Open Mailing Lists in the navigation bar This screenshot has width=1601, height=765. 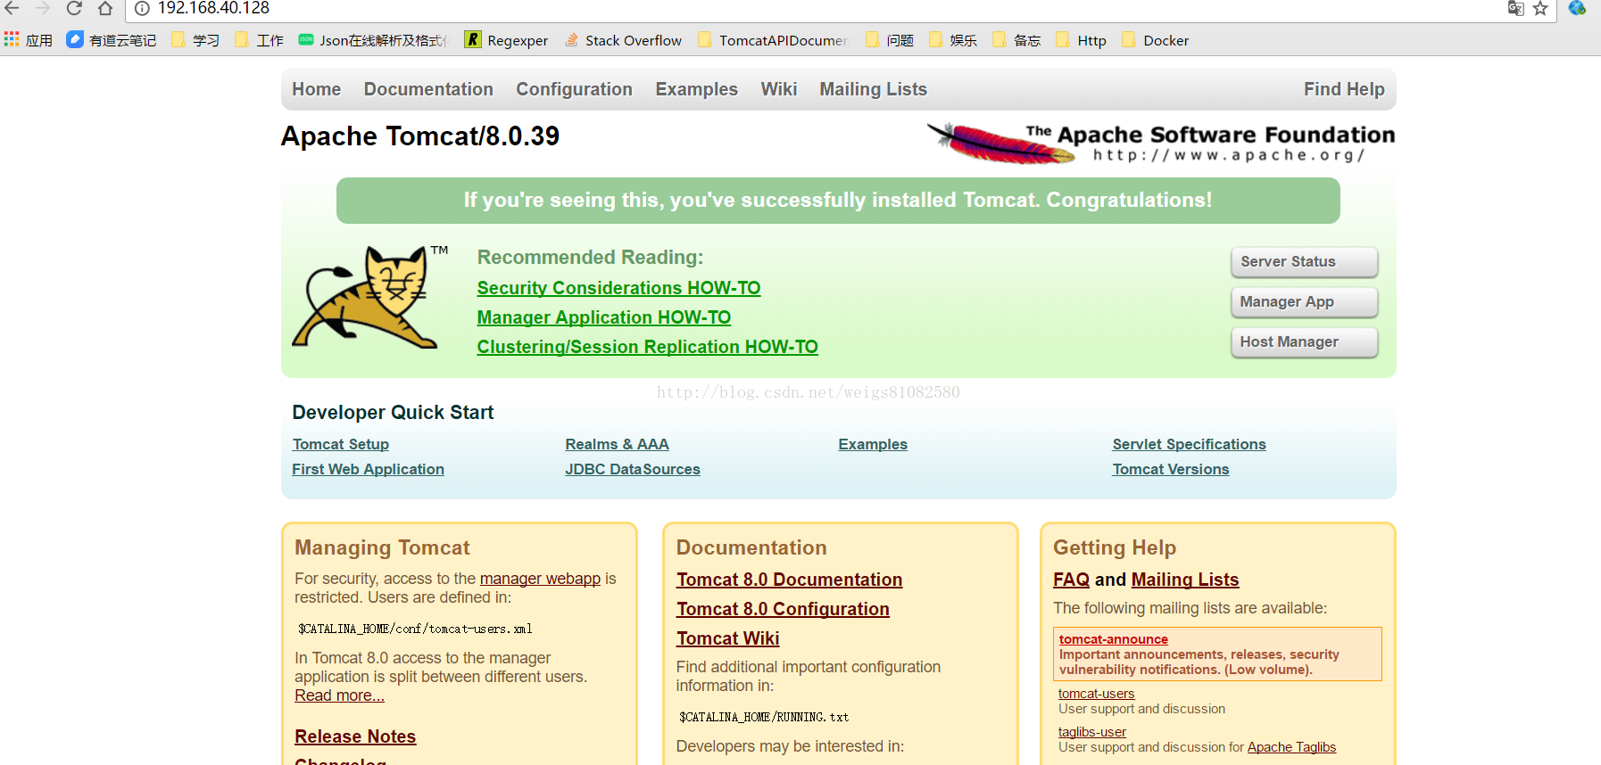tap(874, 89)
